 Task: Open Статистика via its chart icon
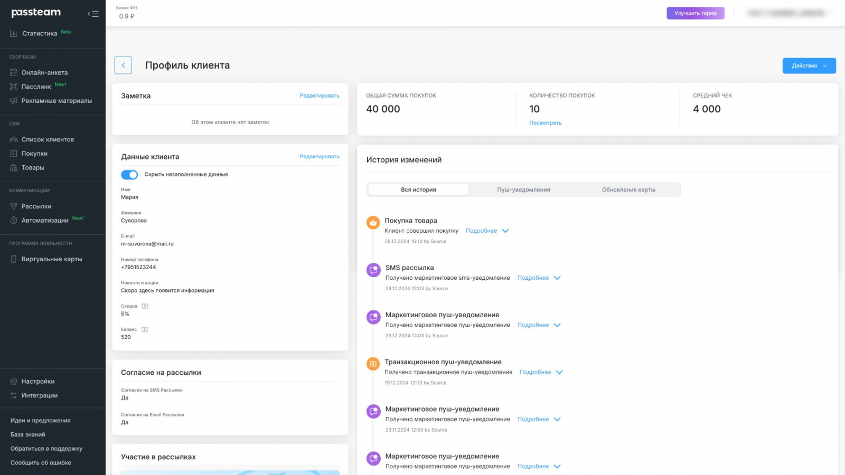point(14,34)
